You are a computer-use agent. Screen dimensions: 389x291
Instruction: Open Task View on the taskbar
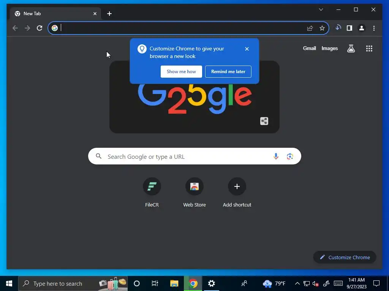[x=155, y=283]
